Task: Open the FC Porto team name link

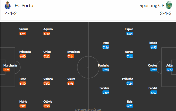Action: (24, 6)
